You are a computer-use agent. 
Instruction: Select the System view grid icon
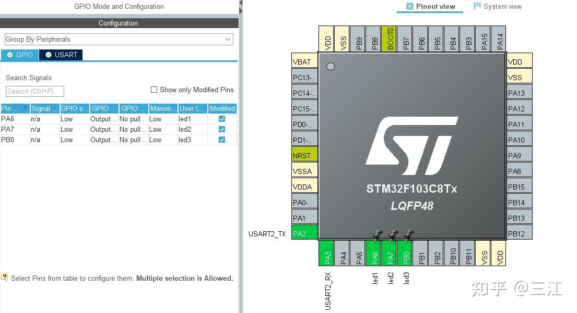(x=477, y=6)
